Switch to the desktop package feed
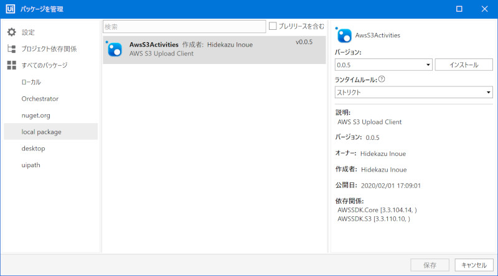 tap(33, 149)
